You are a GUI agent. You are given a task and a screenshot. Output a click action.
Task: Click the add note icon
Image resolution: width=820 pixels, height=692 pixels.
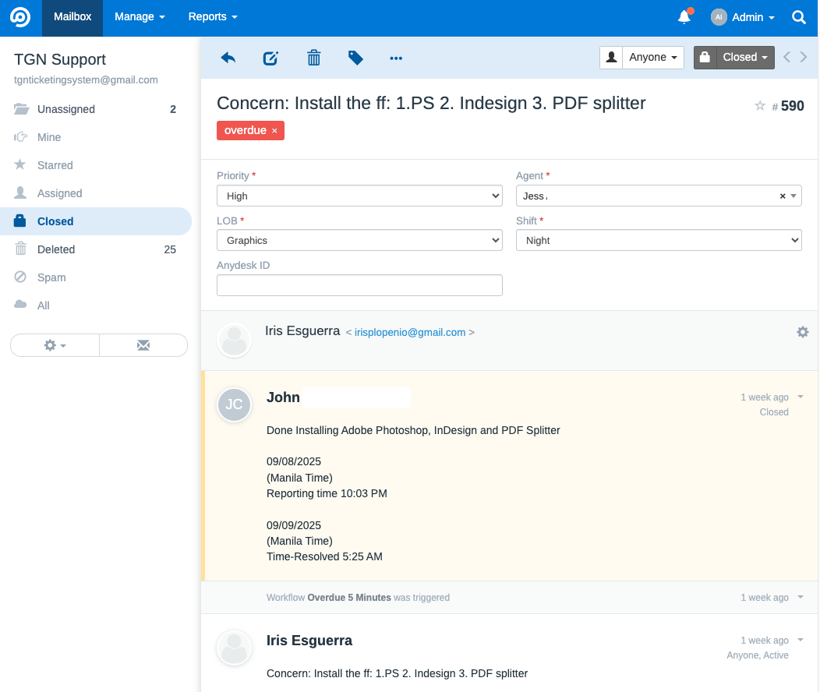(x=270, y=58)
